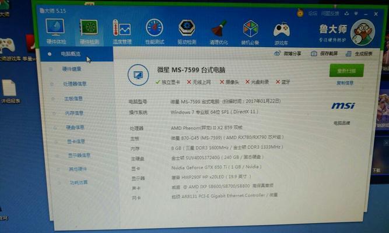Screen dimensions: 389x233
Task: Click 生成报表 generate report label
Action: click(363, 54)
